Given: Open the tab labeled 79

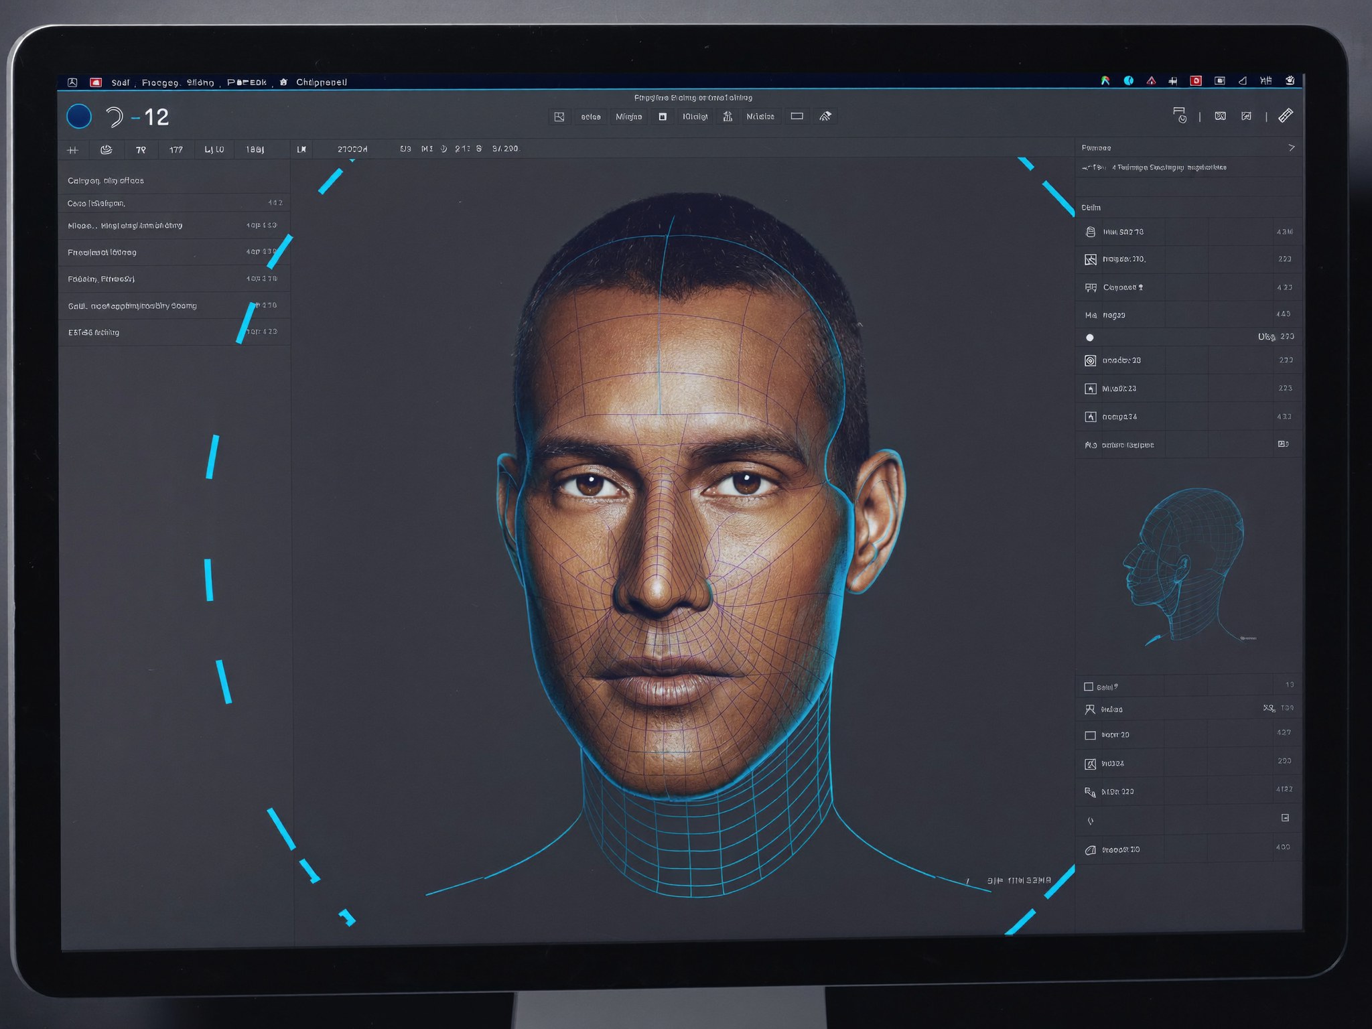Looking at the screenshot, I should coord(141,150).
